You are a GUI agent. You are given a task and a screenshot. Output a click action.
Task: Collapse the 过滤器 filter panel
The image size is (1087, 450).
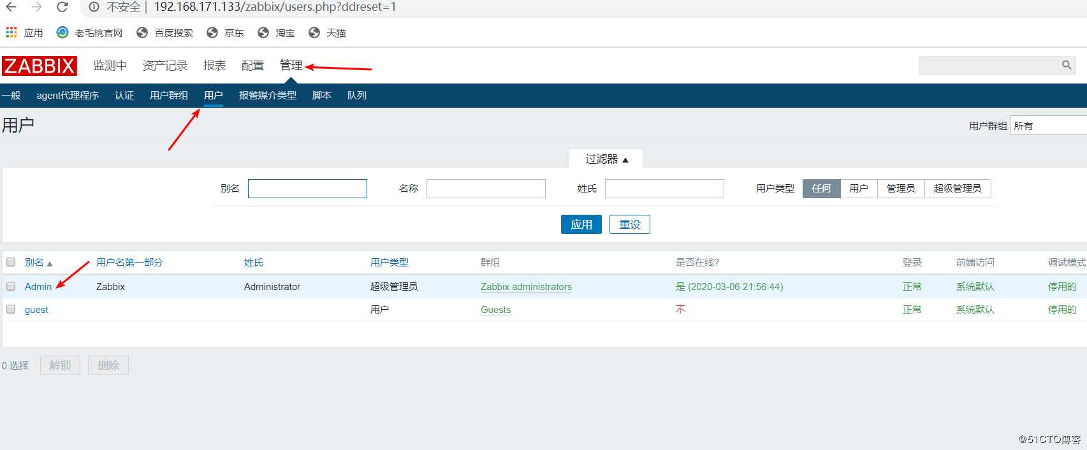[x=606, y=159]
